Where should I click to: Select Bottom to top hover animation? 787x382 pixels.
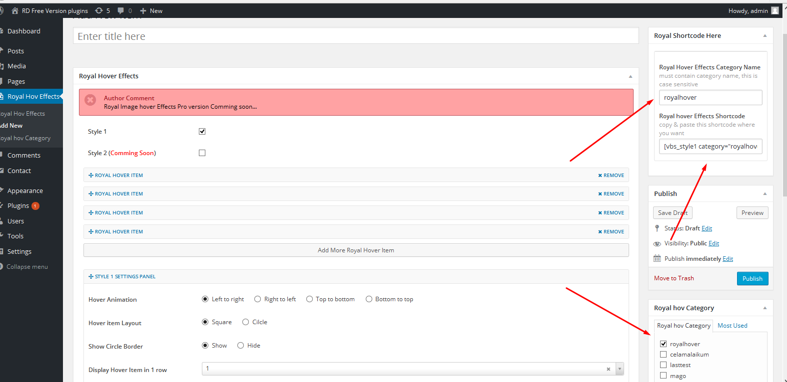point(369,299)
